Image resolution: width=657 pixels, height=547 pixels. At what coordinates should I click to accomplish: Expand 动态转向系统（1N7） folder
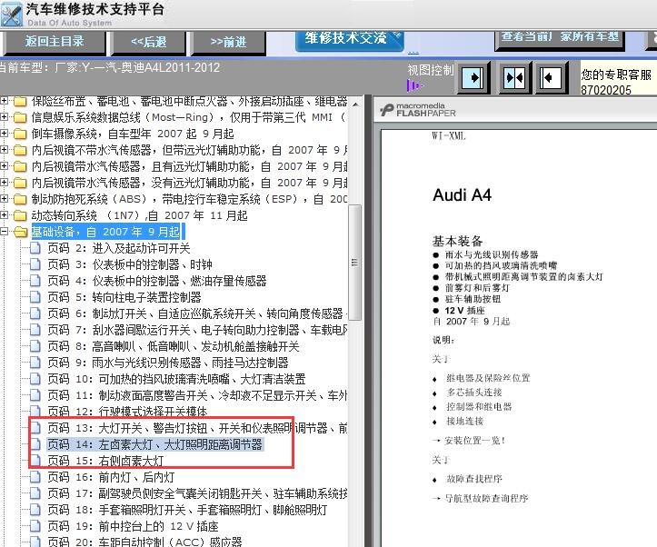click(4, 214)
